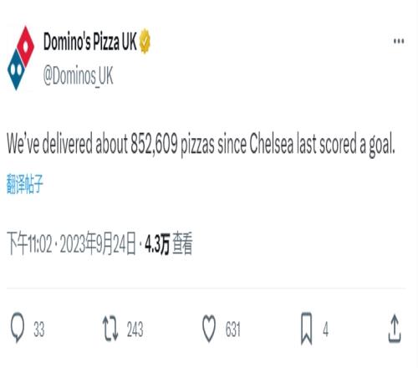Open Domino's Pizza UK display name
The image size is (418, 368).
click(90, 42)
